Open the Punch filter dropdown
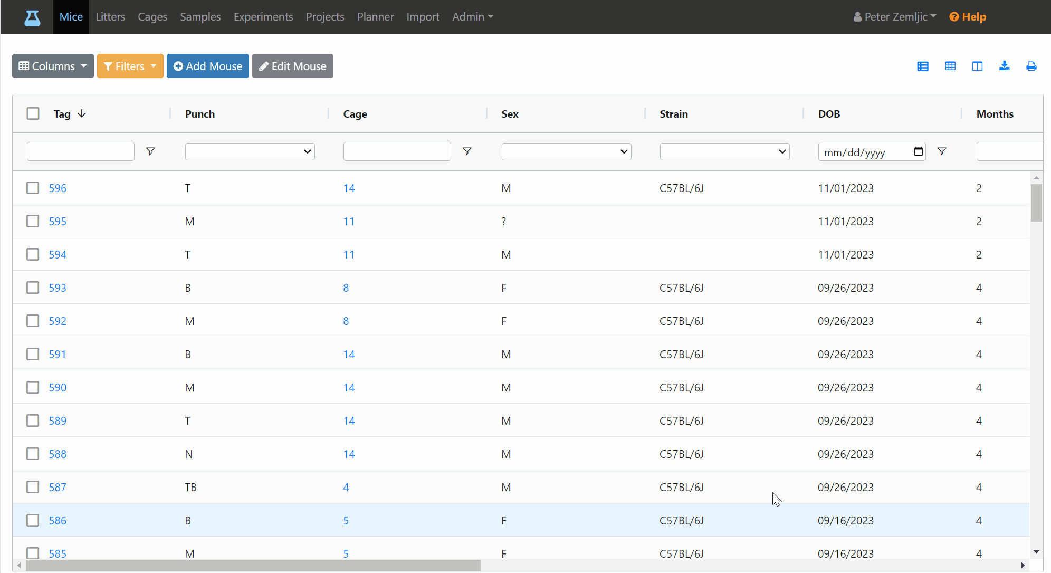 (x=250, y=151)
